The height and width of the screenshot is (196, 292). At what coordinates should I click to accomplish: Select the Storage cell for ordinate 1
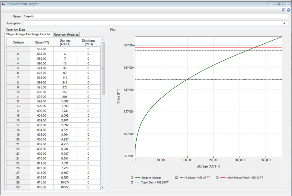65,49
